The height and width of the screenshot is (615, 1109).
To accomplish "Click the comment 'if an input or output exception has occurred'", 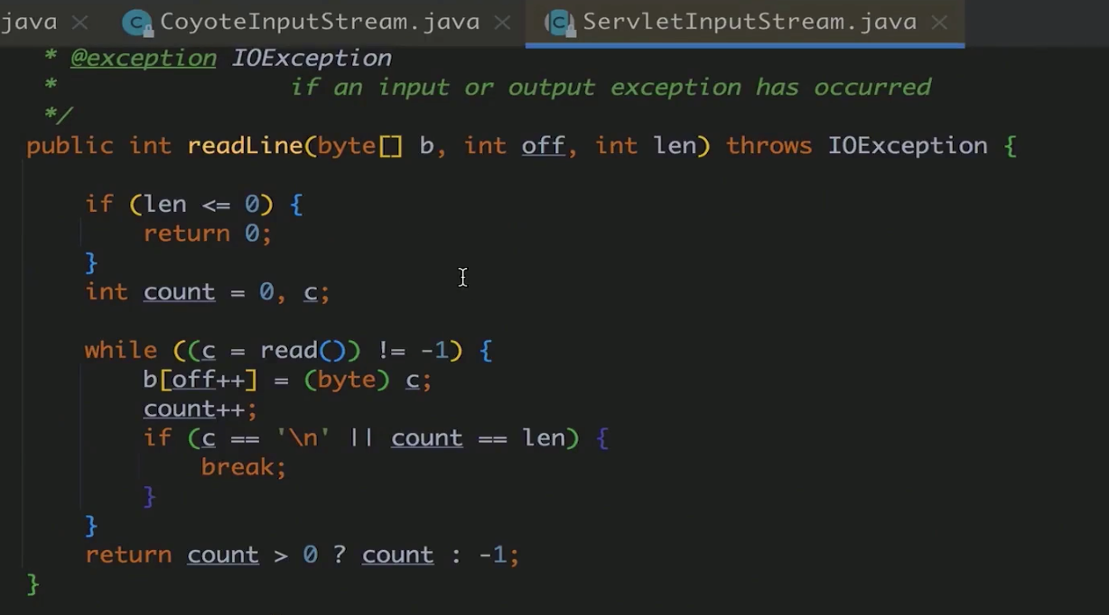I will pos(610,87).
